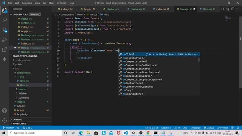Open the Extensions view
242x136 pixels.
click(5, 49)
